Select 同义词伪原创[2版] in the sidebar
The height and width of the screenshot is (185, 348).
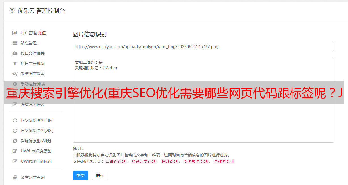point(37,131)
